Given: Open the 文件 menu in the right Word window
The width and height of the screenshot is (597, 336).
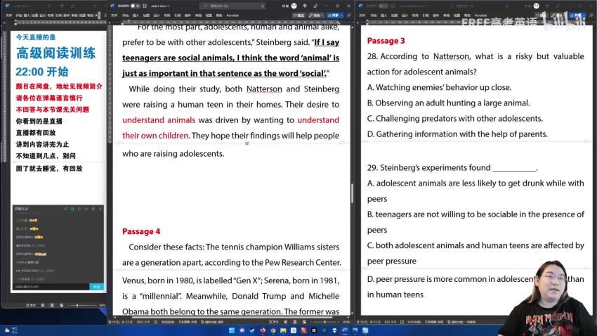Looking at the screenshot, I should coord(362,15).
